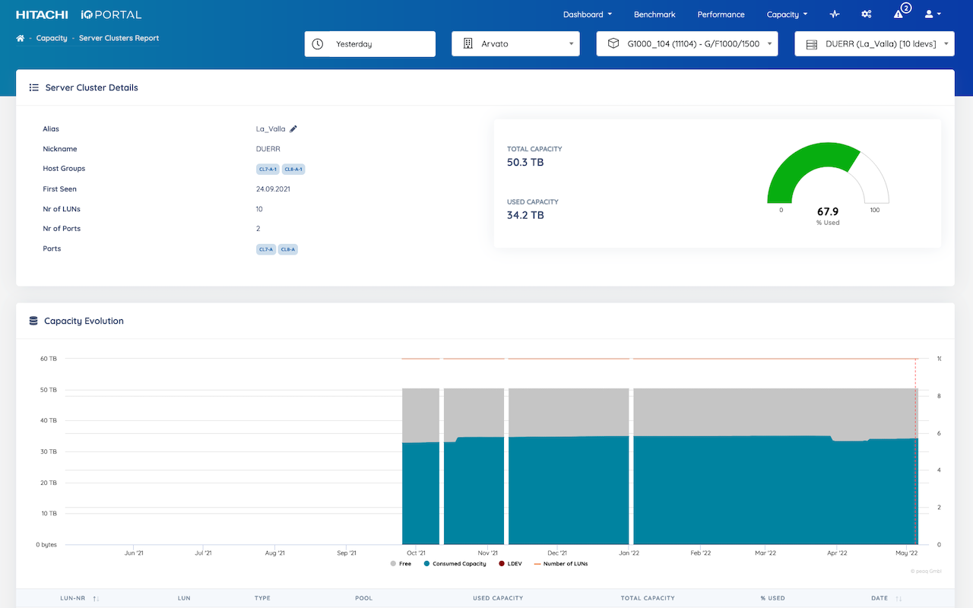Open the health pulse monitor icon
This screenshot has width=973, height=608.
point(835,14)
